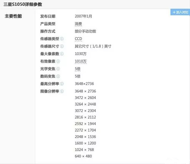
Task: Open info icon next to 数码变焦
Action: point(58,77)
